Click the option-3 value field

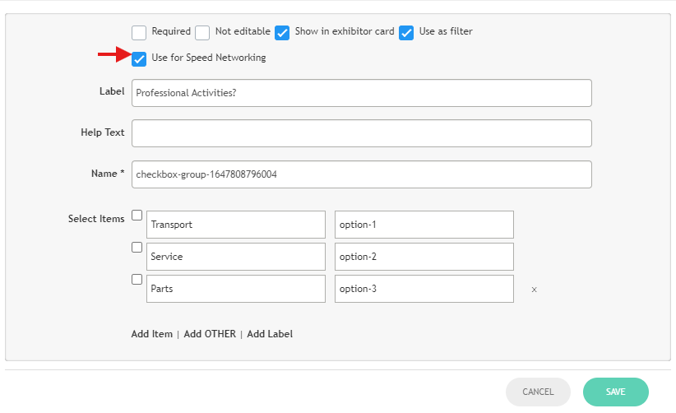424,289
